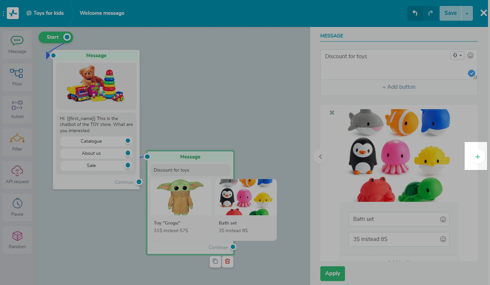The height and width of the screenshot is (285, 490).
Task: Select the Grogu toy card image
Action: [x=181, y=197]
